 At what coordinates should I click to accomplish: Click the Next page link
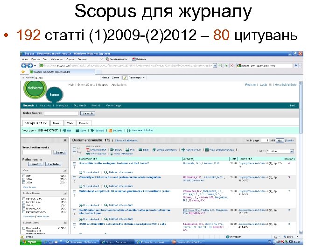pyautogui.click(x=289, y=140)
